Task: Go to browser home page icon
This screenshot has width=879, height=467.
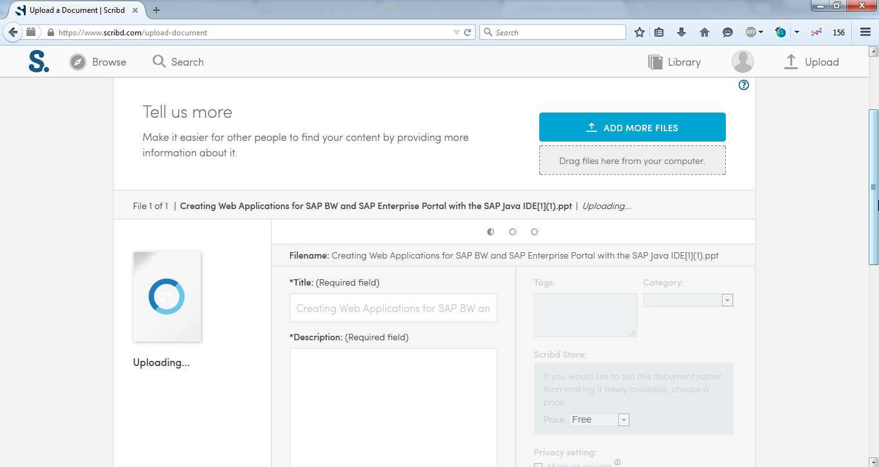Action: [x=705, y=32]
